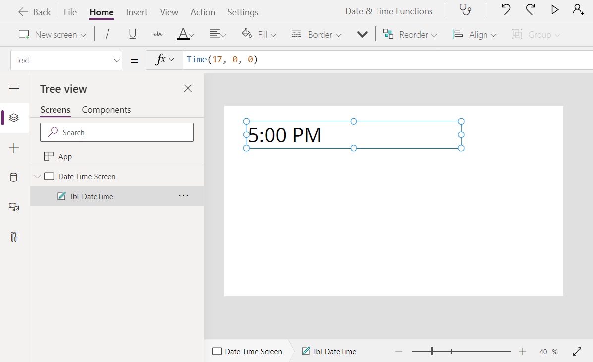The image size is (593, 362).
Task: Open Advanced tools in the left rail
Action: point(13,237)
